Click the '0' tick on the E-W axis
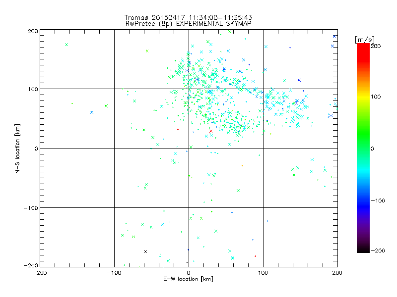This screenshot has width=397, height=297. click(x=189, y=273)
